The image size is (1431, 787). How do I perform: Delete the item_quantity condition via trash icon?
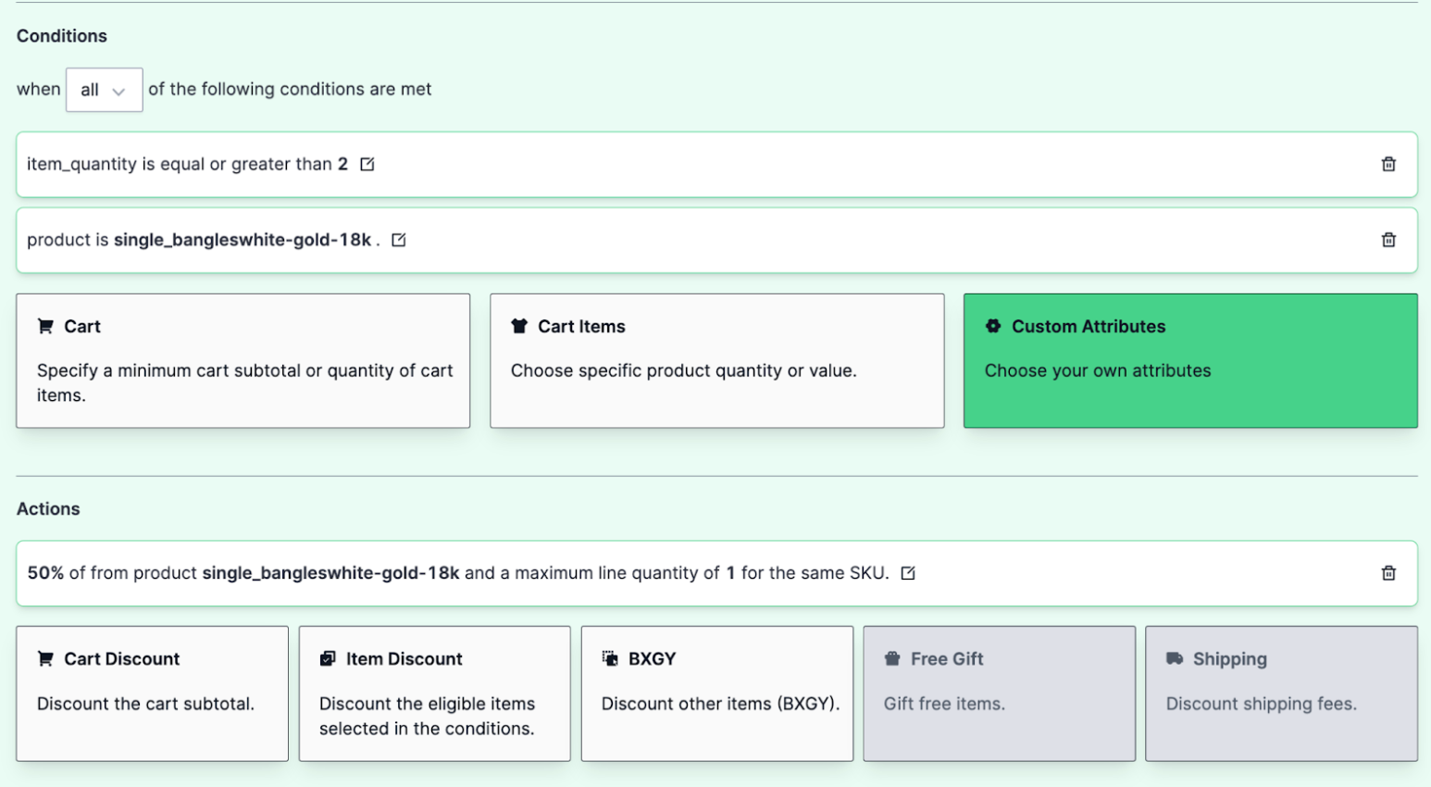click(x=1387, y=163)
